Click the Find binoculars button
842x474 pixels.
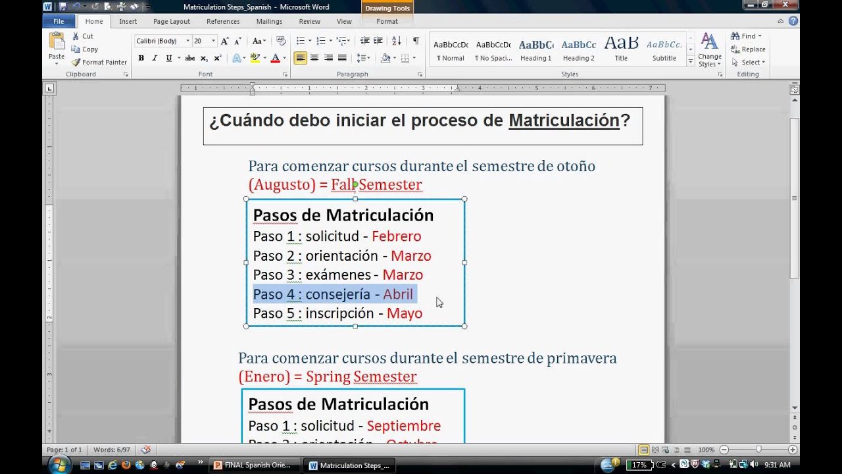(746, 36)
